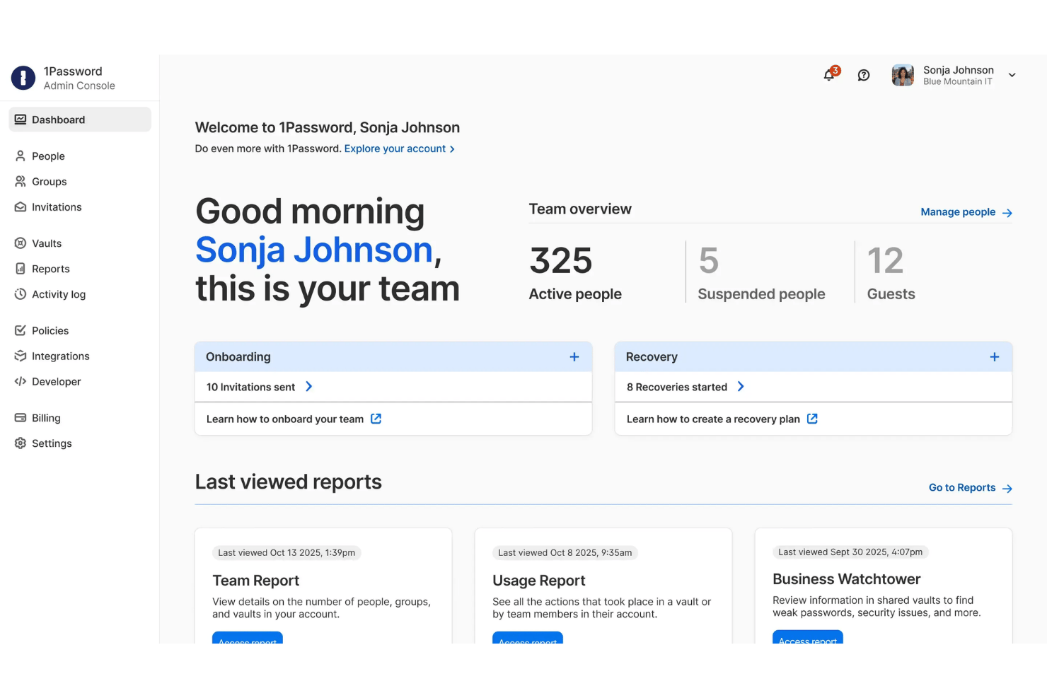Click 'Last viewed Oct 8 2025, 9:35am' badge
The width and height of the screenshot is (1047, 698).
click(x=565, y=552)
